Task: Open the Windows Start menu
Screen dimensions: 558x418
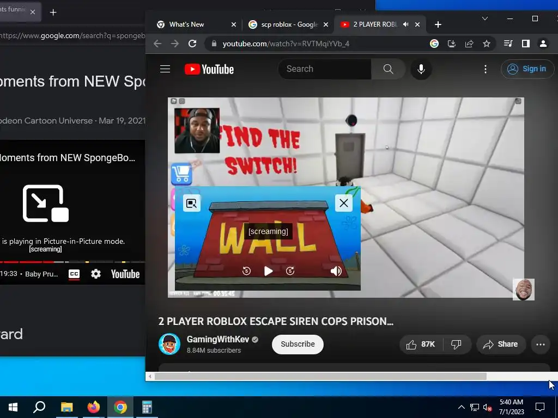Action: point(13,407)
